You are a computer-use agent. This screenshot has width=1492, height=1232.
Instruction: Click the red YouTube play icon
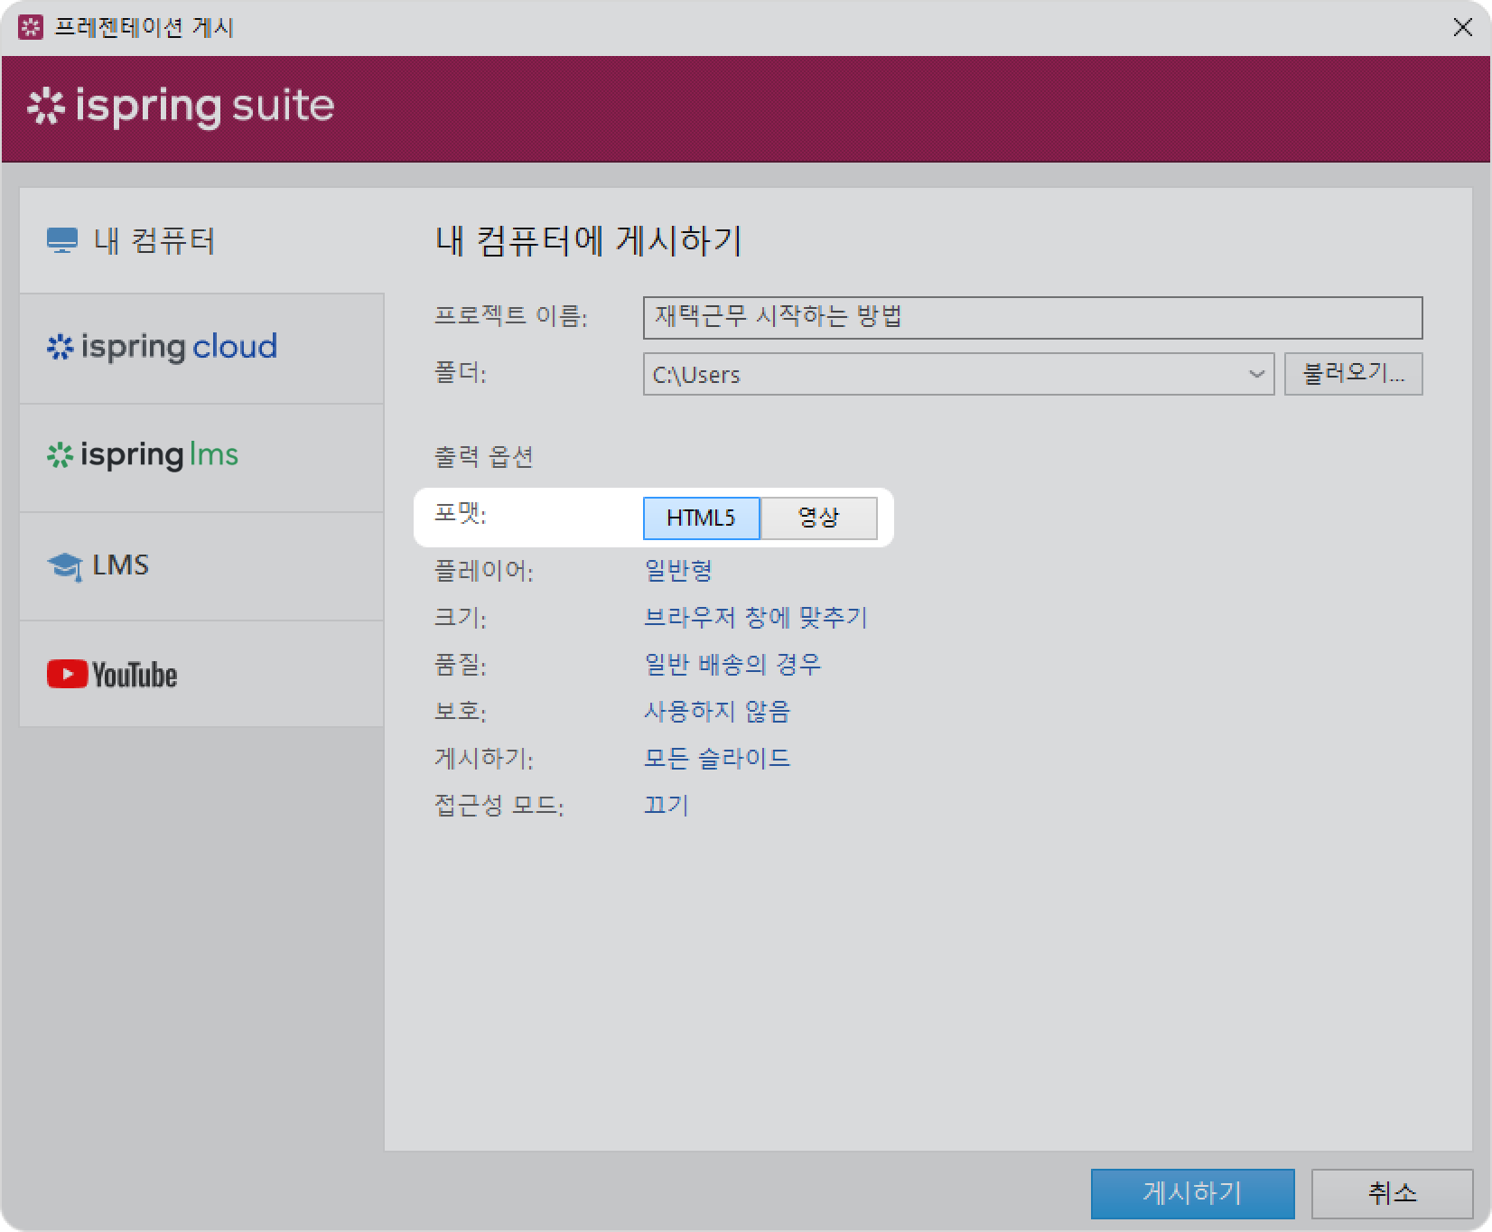pos(67,675)
